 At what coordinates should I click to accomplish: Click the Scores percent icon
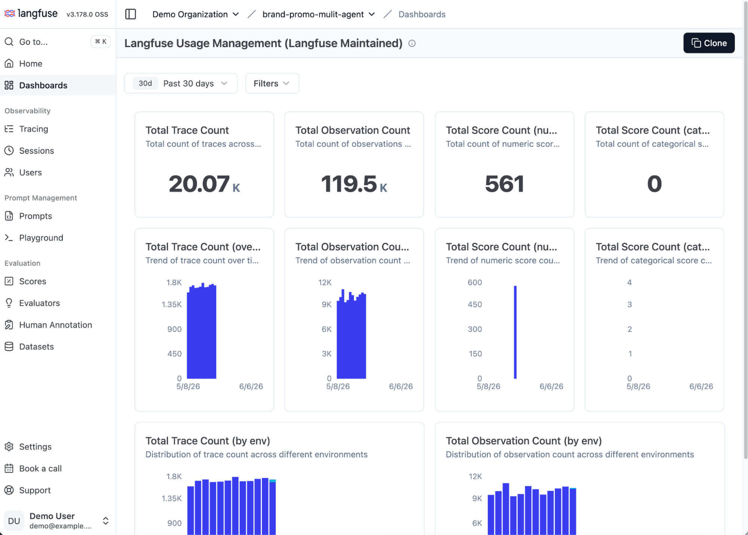pyautogui.click(x=9, y=281)
